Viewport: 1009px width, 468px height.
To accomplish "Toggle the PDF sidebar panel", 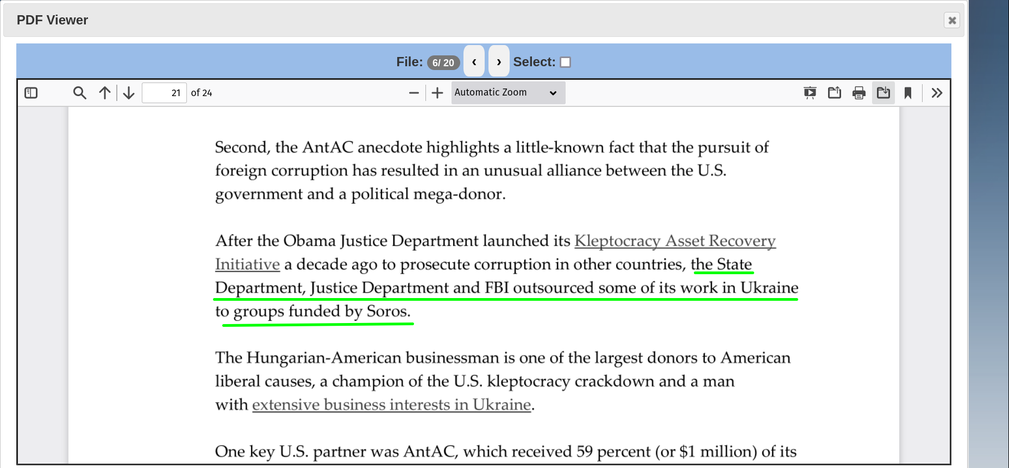I will point(31,93).
